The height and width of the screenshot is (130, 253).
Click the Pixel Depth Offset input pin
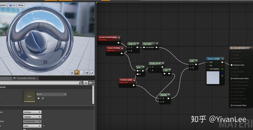coord(232,105)
